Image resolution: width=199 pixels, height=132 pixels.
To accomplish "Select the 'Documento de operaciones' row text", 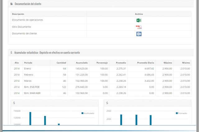I will coord(28,20).
